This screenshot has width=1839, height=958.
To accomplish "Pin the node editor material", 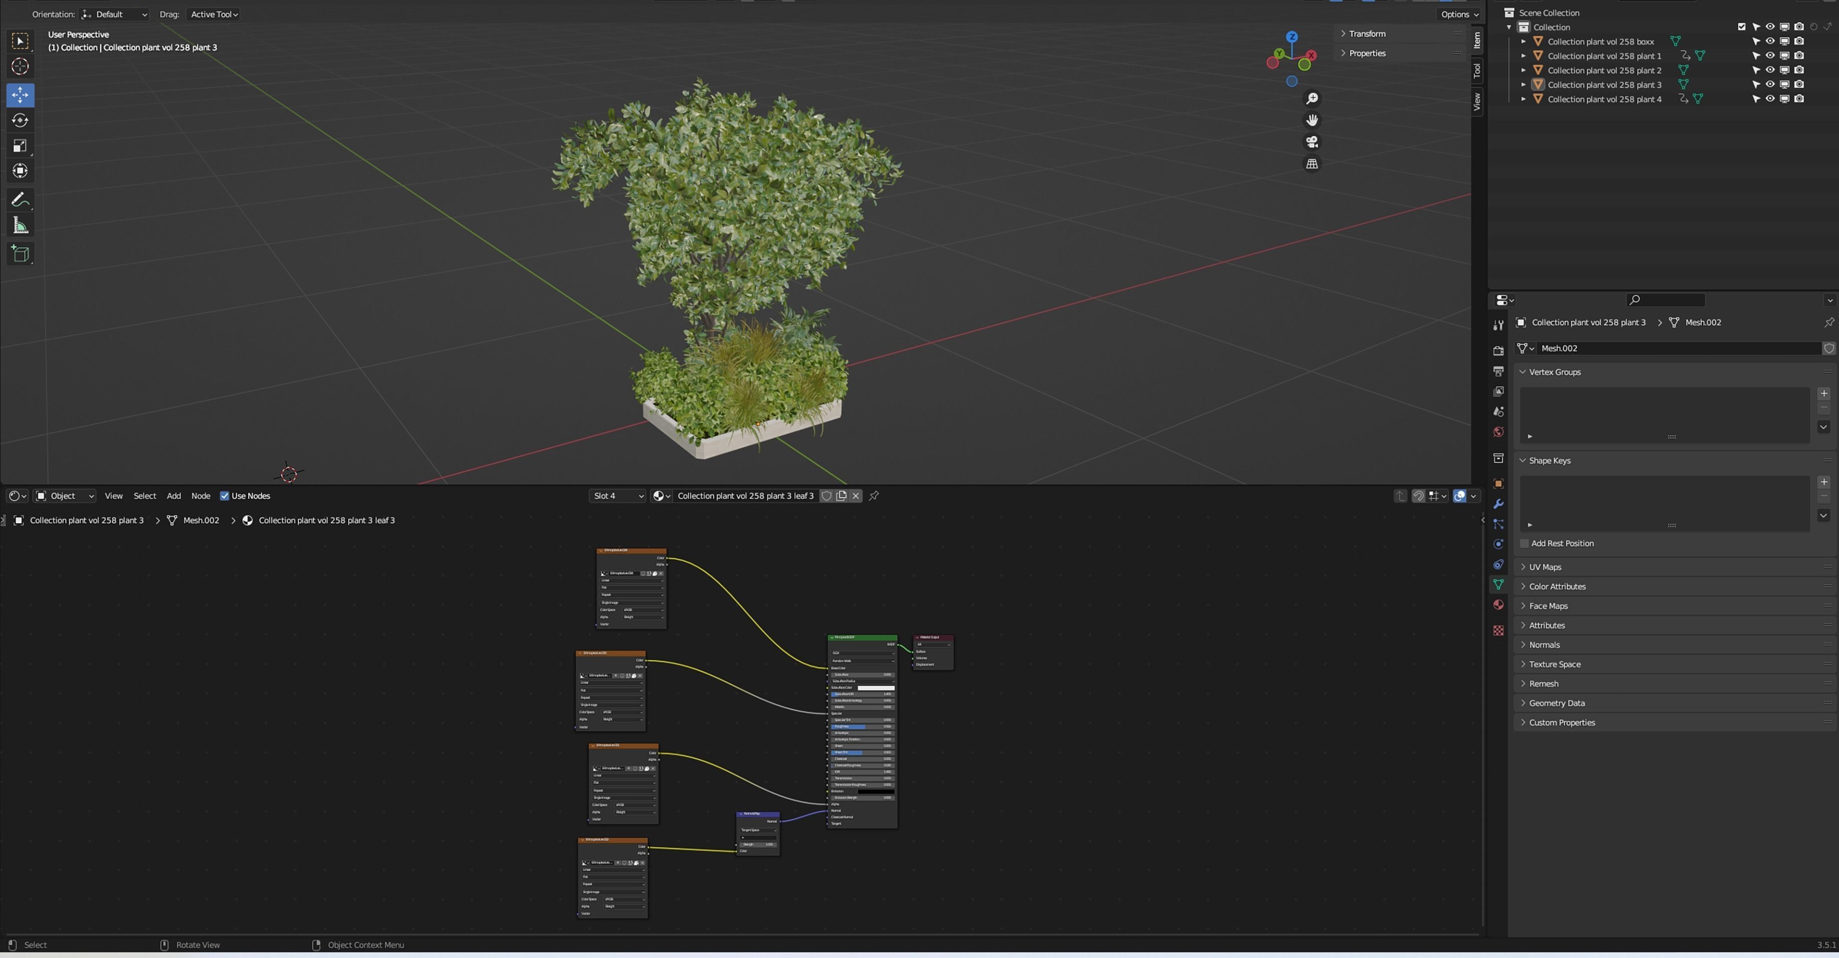I will [873, 495].
